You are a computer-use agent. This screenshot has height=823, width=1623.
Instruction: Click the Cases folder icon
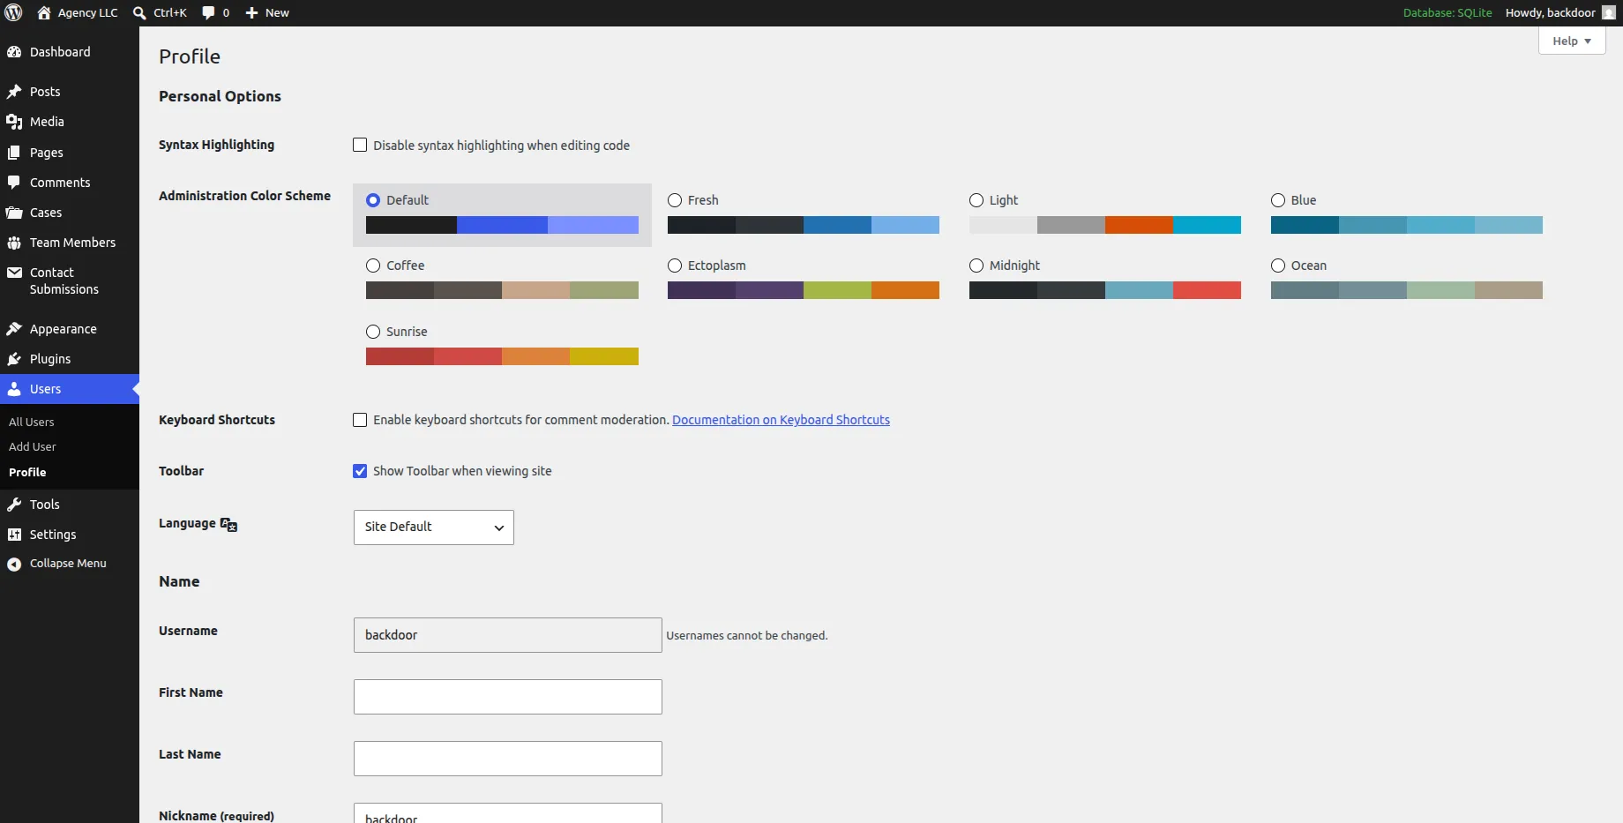click(14, 213)
